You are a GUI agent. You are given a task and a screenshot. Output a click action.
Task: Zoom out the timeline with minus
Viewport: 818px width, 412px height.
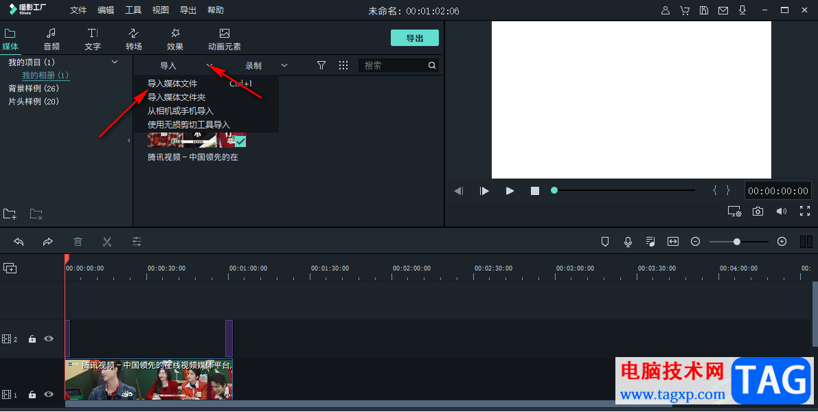[x=696, y=242]
